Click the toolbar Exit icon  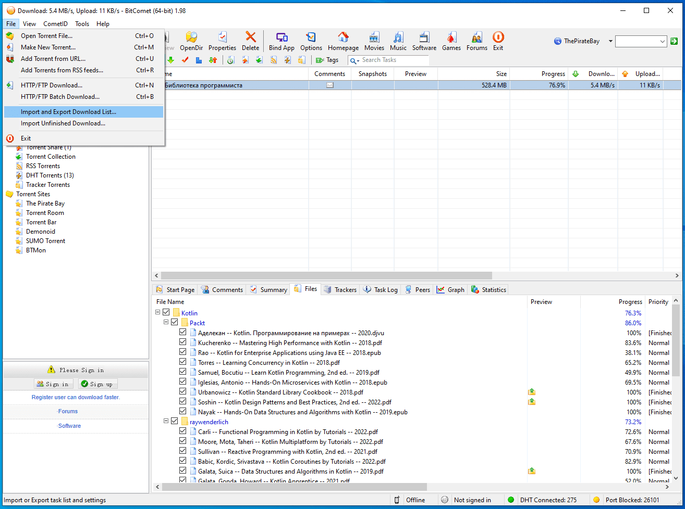pos(498,41)
